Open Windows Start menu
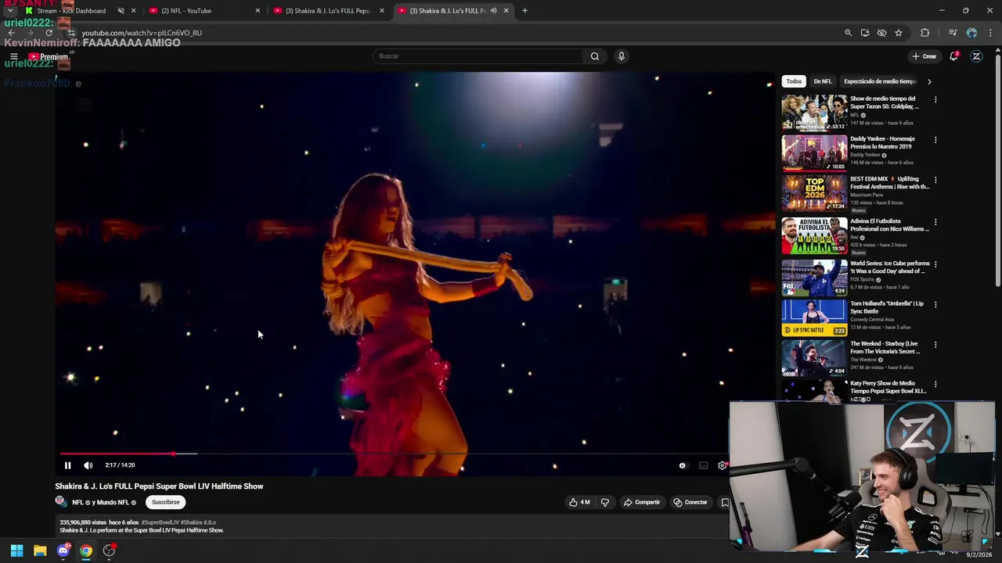Viewport: 1002px width, 563px height. (x=16, y=550)
